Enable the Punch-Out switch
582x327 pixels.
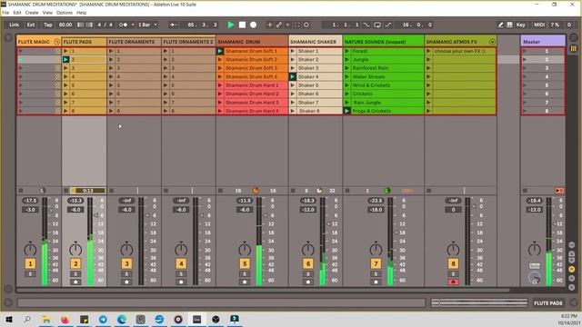[388, 25]
